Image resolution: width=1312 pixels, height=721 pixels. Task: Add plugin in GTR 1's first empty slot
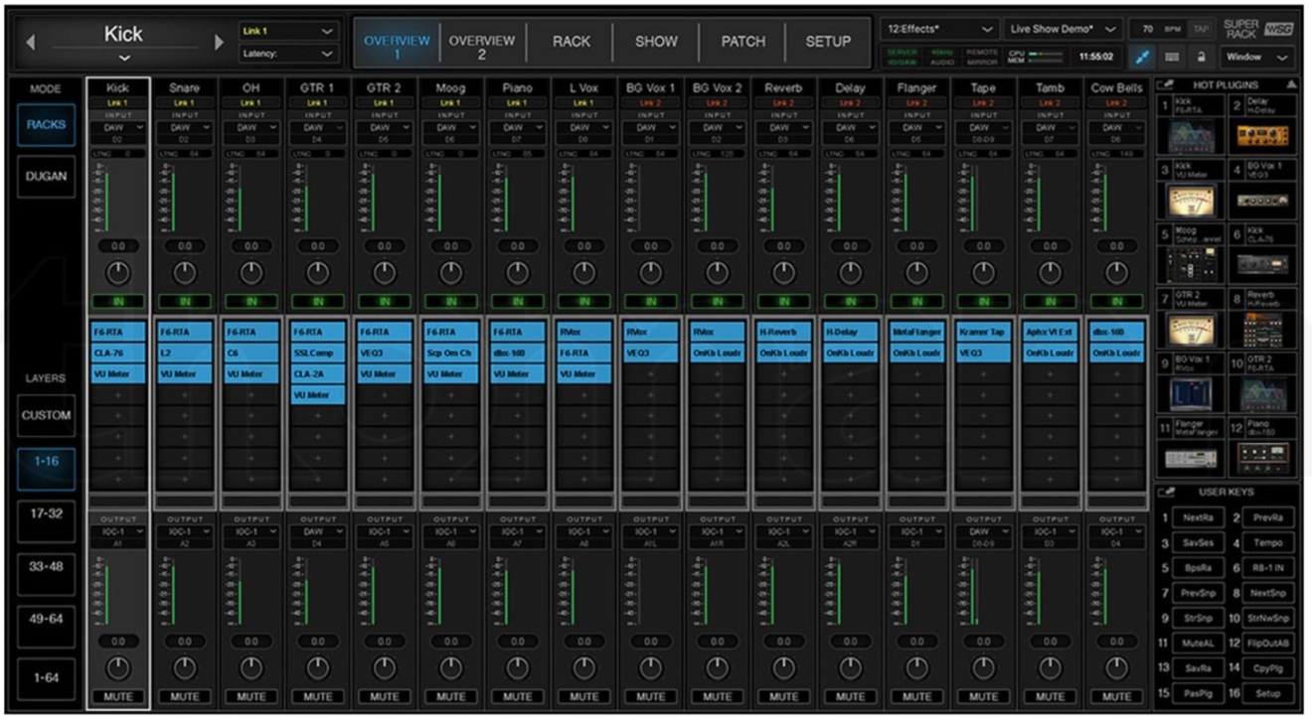[x=317, y=415]
